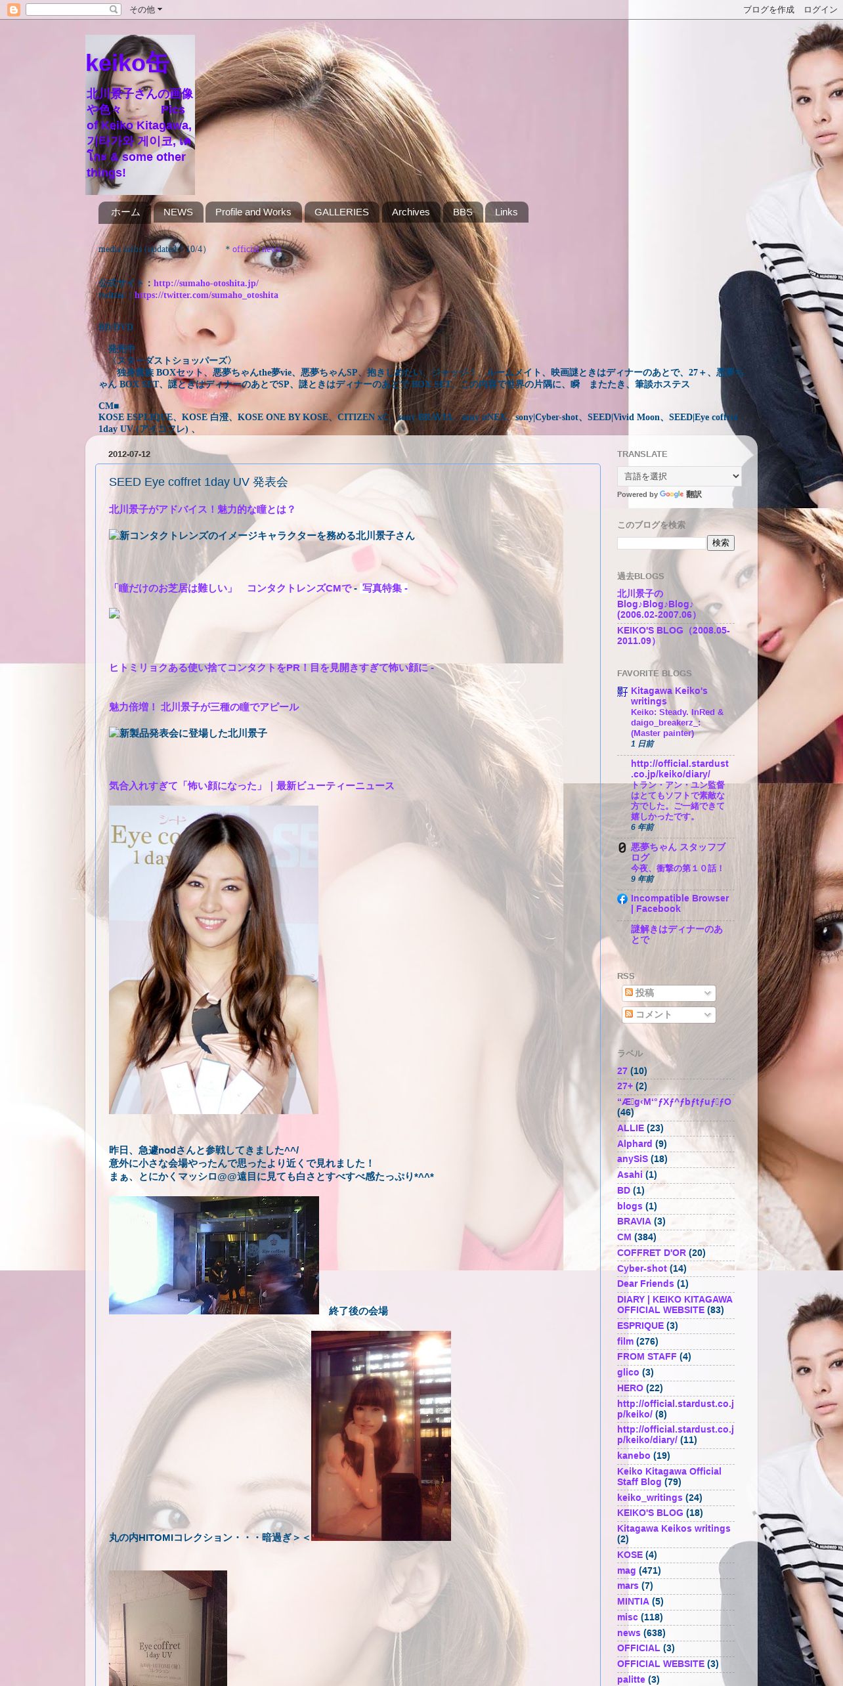
Task: Open Profile and Works tab
Action: (253, 212)
